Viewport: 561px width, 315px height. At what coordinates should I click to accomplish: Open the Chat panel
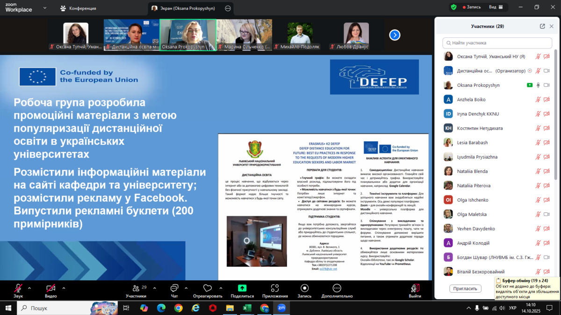coord(174,288)
